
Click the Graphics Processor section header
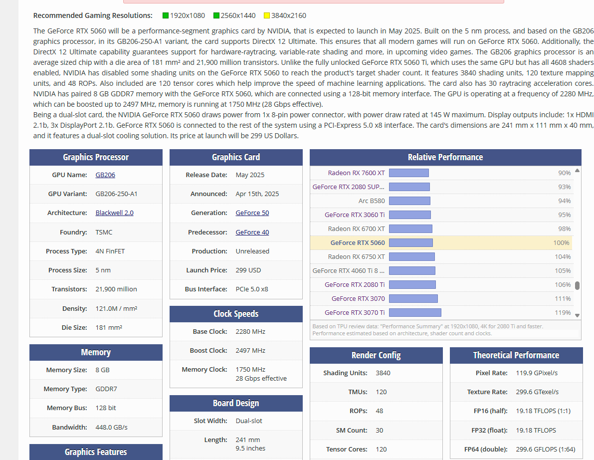96,157
